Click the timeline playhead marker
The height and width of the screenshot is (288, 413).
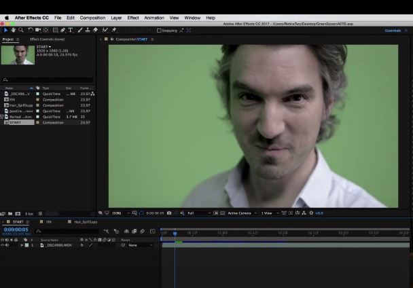(175, 233)
